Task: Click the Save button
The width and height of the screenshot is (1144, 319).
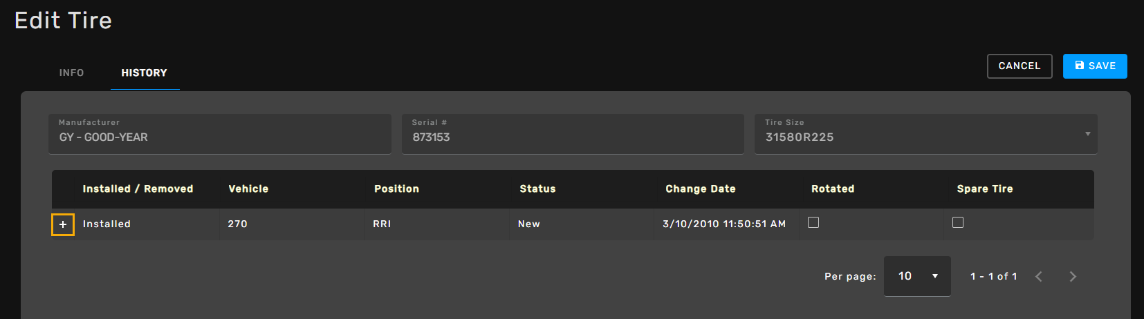Action: point(1095,66)
